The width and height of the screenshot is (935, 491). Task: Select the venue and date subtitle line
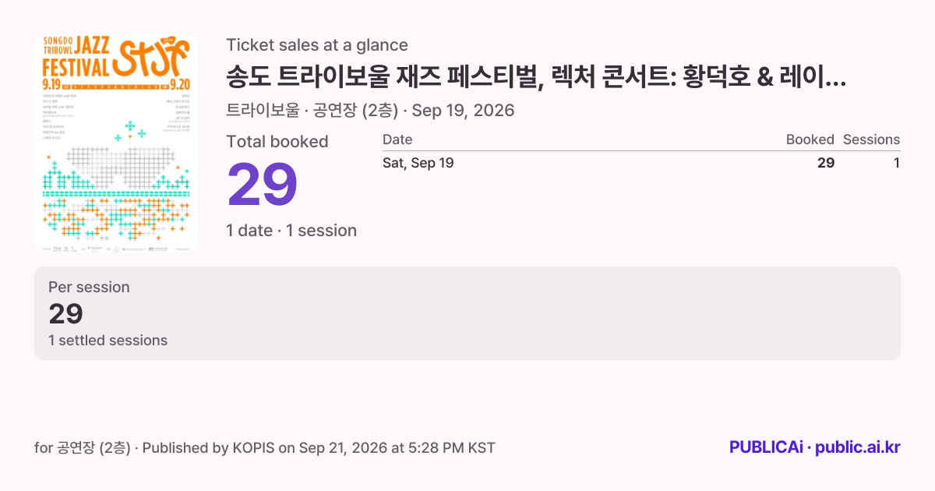(x=370, y=110)
